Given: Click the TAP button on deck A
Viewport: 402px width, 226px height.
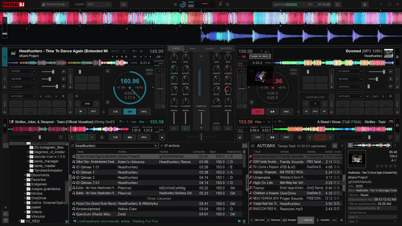Looking at the screenshot, I should (x=124, y=51).
